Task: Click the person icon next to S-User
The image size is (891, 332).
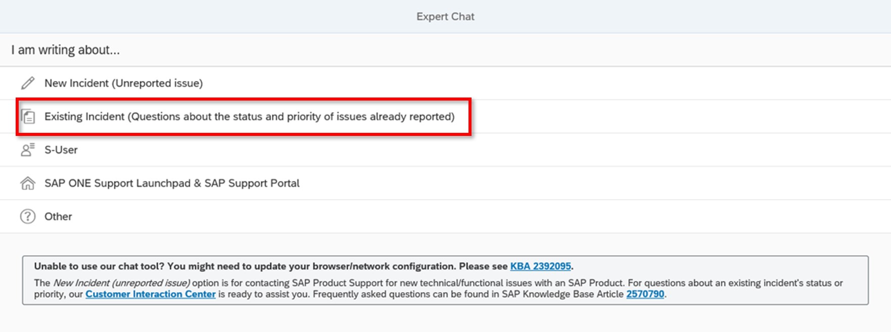Action: pyautogui.click(x=28, y=150)
